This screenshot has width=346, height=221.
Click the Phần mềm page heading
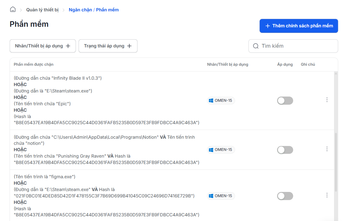click(29, 24)
